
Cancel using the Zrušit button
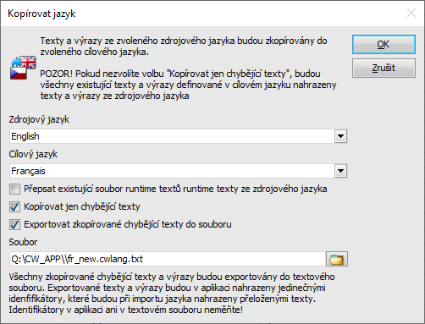pyautogui.click(x=384, y=68)
